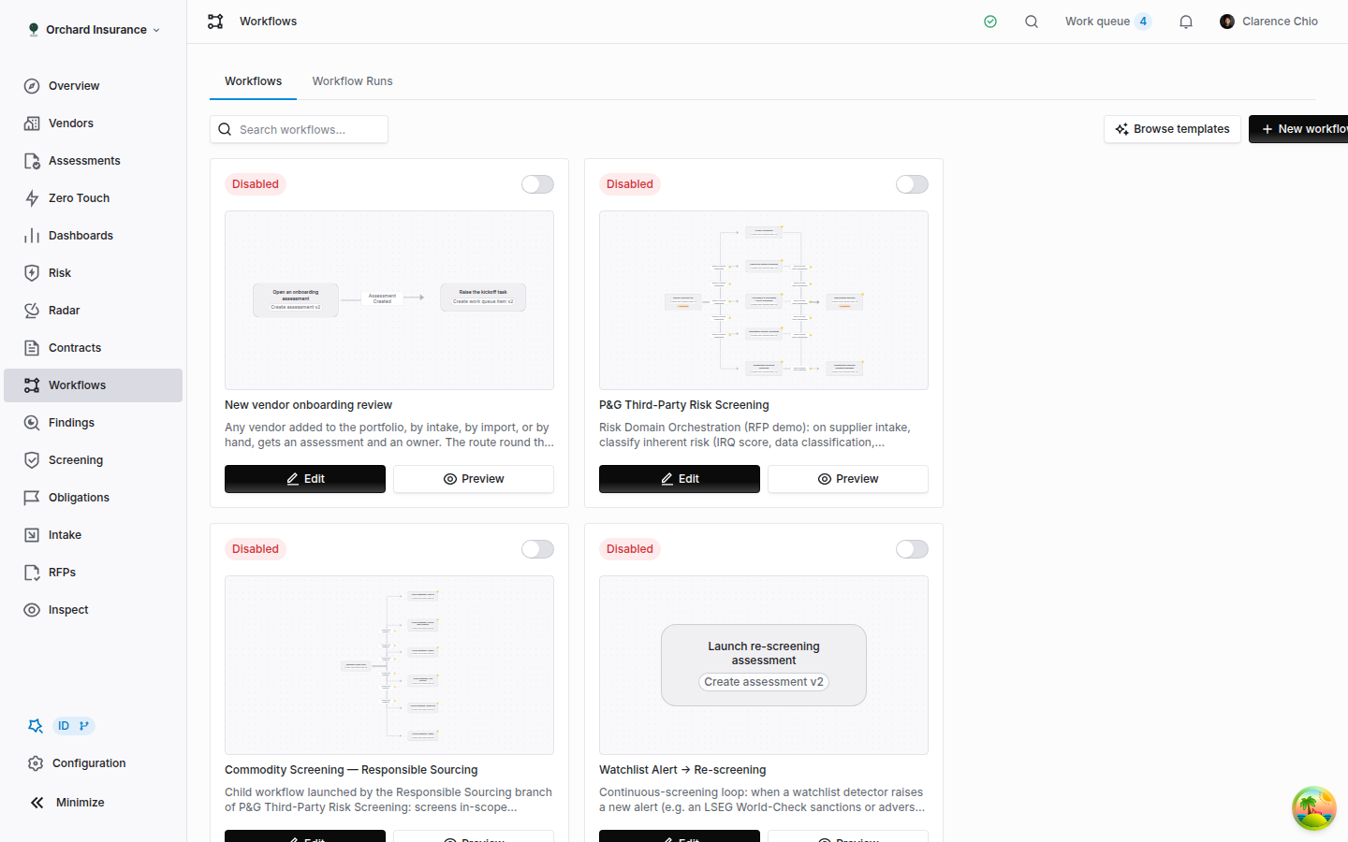Click the Findings search icon
Screen dimensions: 1348x842
pos(32,423)
